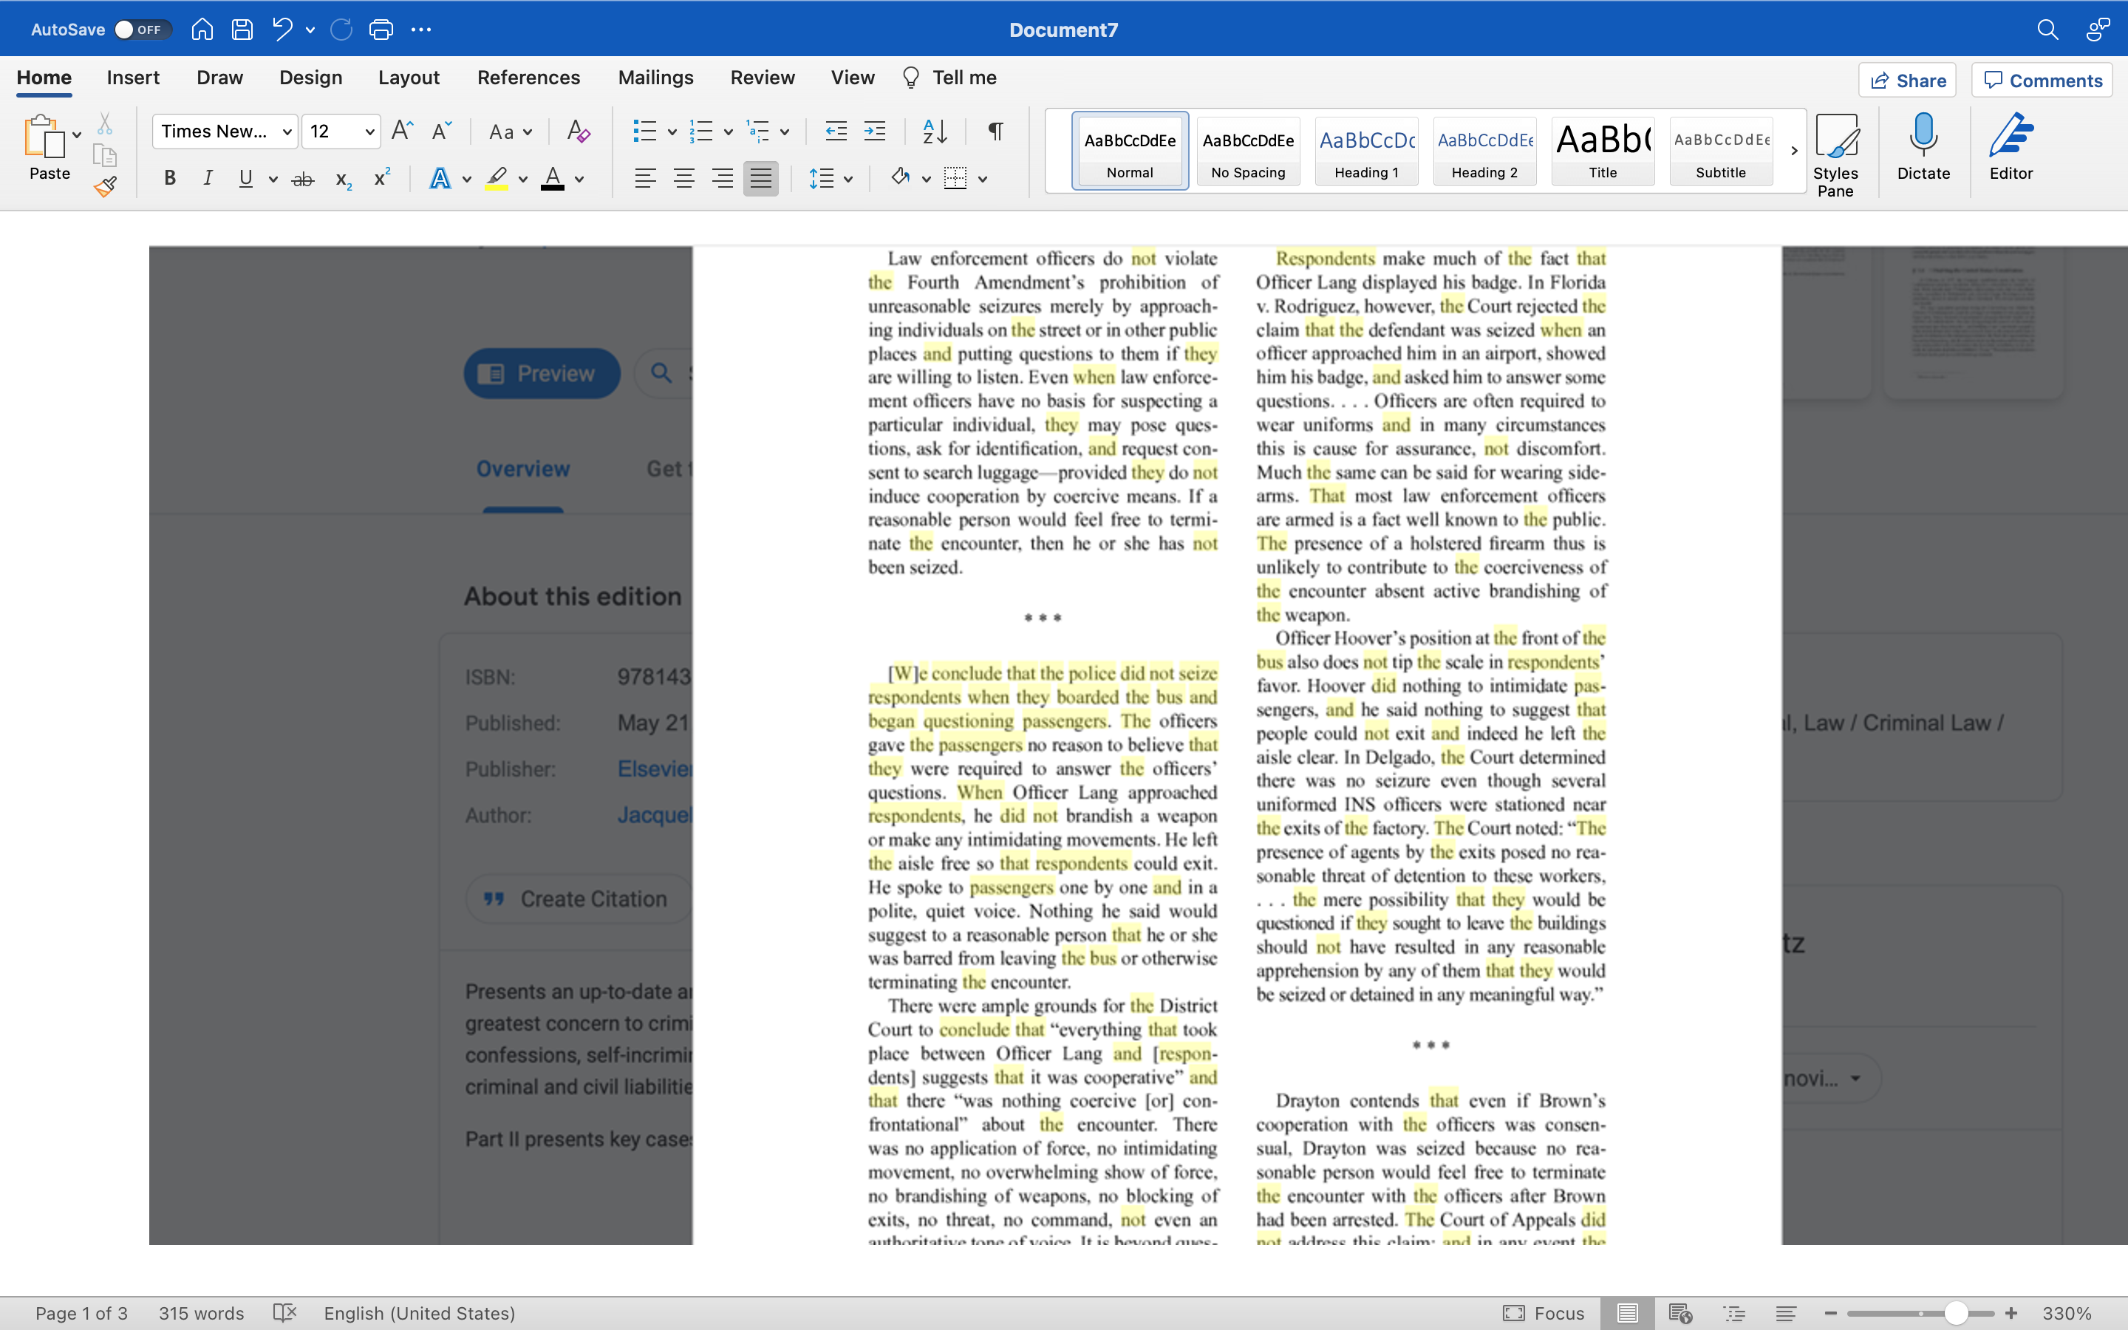
Task: Open the Layout ribbon tab
Action: click(409, 78)
